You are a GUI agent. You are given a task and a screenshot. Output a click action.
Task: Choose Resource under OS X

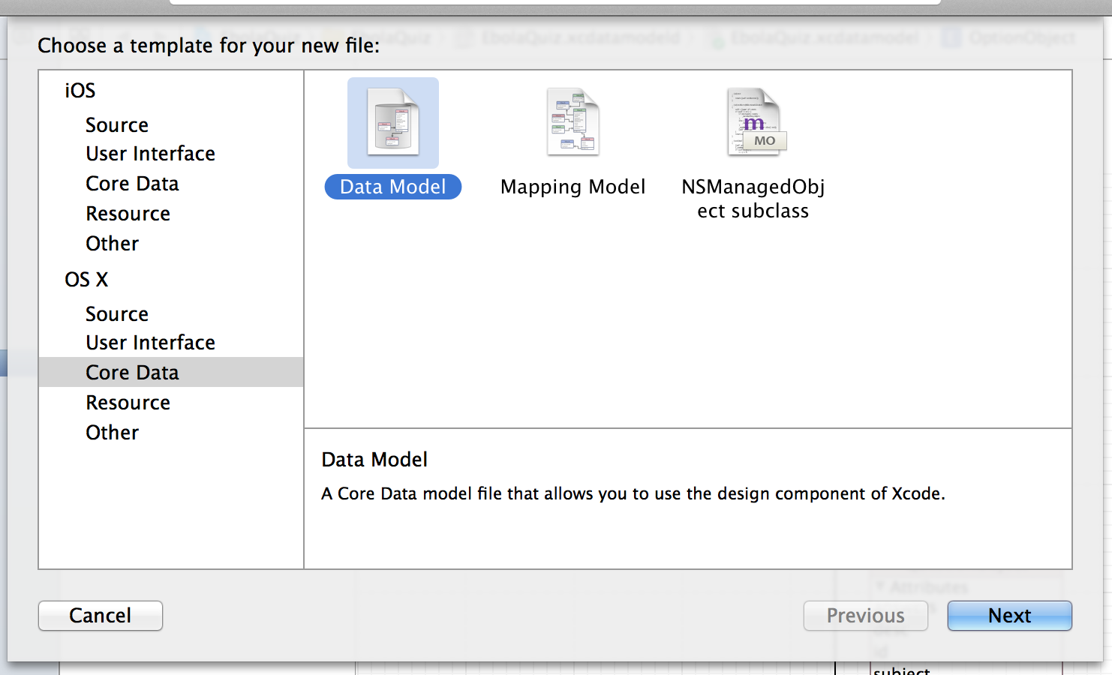(x=128, y=403)
